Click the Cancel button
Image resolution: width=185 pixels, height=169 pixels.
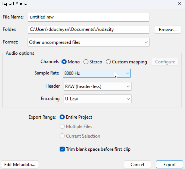(137, 165)
